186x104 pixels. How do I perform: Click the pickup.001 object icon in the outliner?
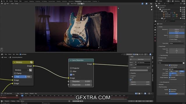point(164,15)
